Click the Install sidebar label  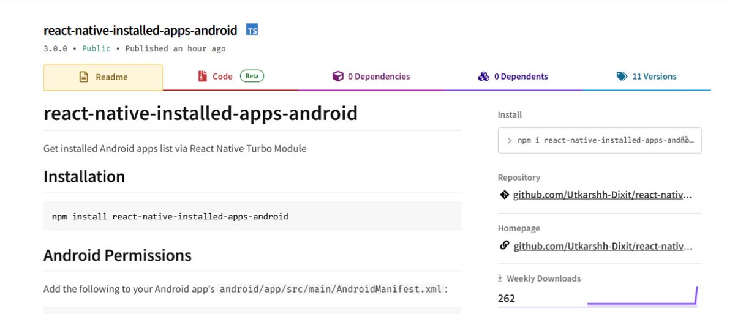pyautogui.click(x=510, y=114)
